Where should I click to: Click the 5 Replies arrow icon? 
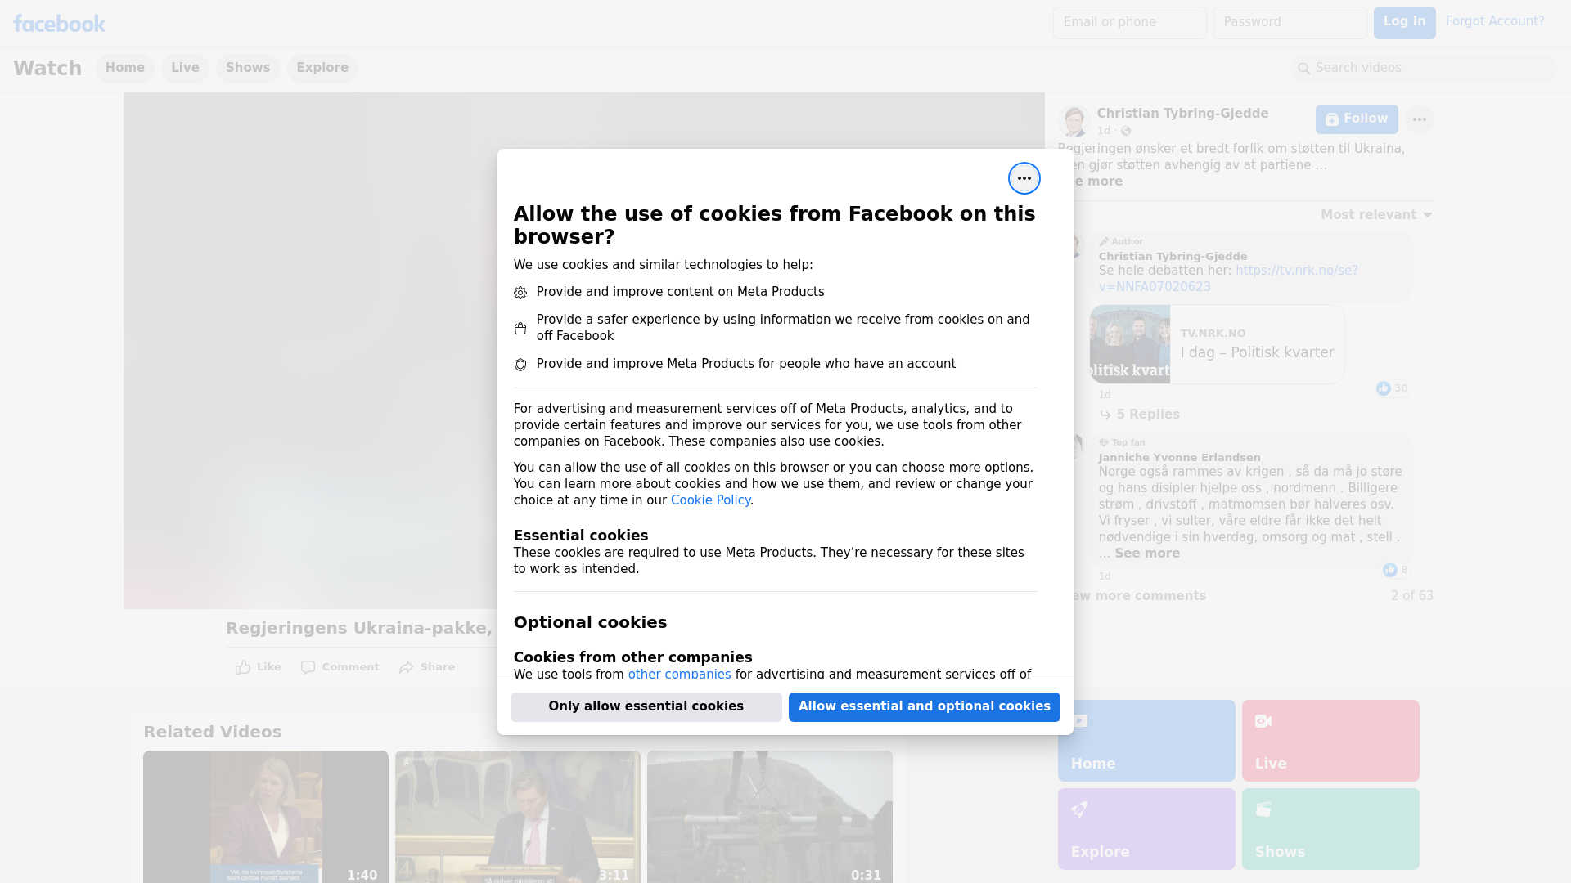[1105, 415]
